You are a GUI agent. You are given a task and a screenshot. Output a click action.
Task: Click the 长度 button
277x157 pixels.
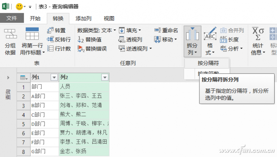tap(229, 40)
